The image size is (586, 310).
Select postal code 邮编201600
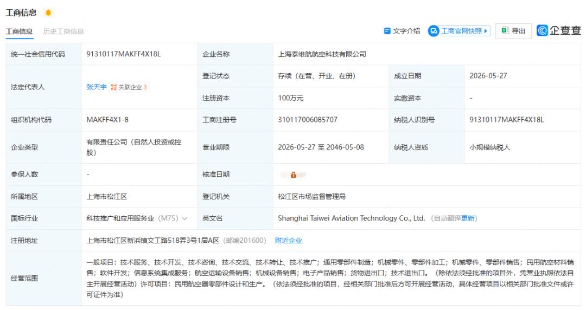point(245,241)
